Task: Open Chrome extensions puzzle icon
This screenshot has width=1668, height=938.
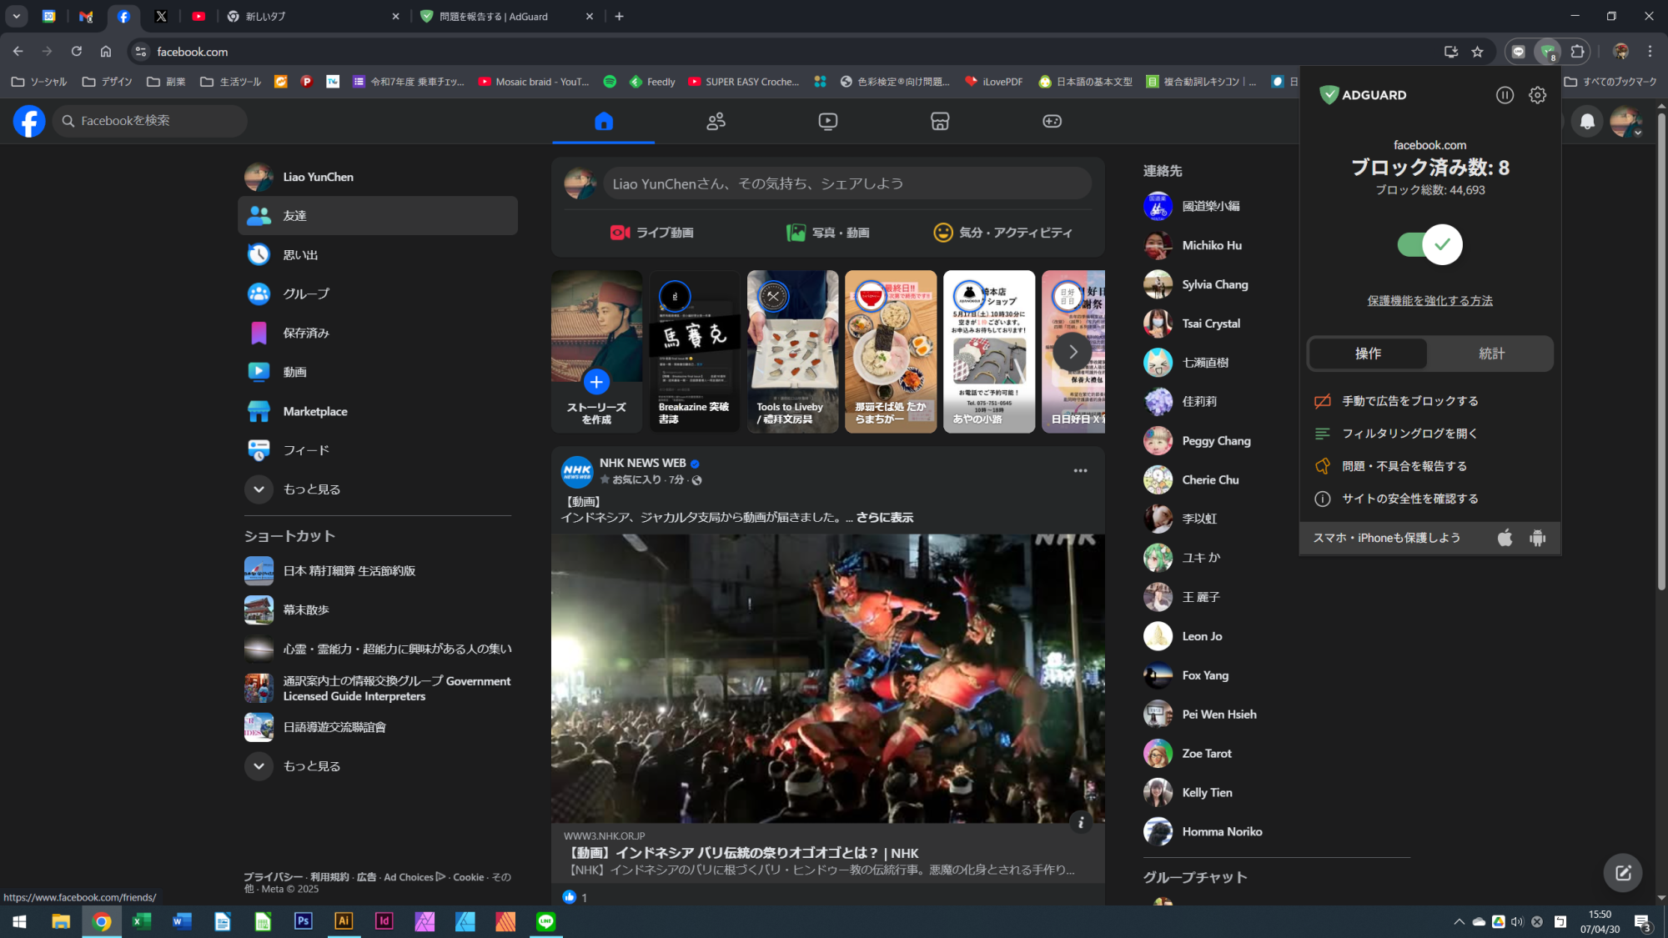Action: 1576,51
